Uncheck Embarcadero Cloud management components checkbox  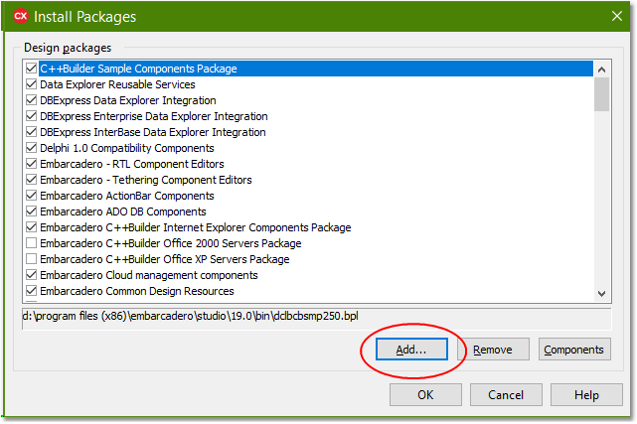click(x=31, y=275)
